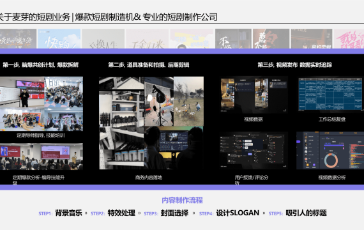Select the 工作总结复盘 blue table image
364x230 pixels.
(x=330, y=95)
